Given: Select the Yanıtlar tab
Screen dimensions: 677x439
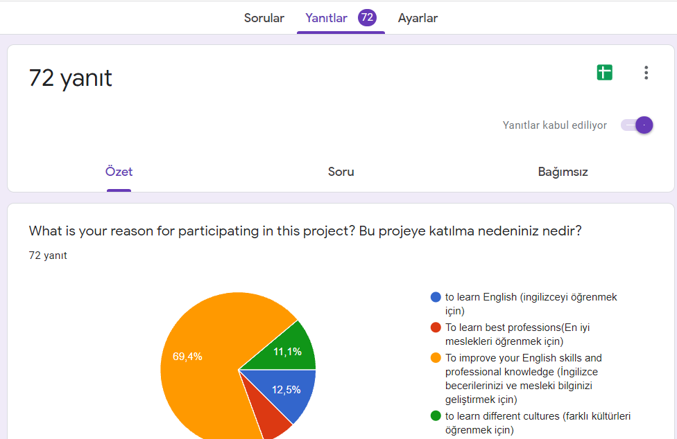Looking at the screenshot, I should click(x=326, y=18).
